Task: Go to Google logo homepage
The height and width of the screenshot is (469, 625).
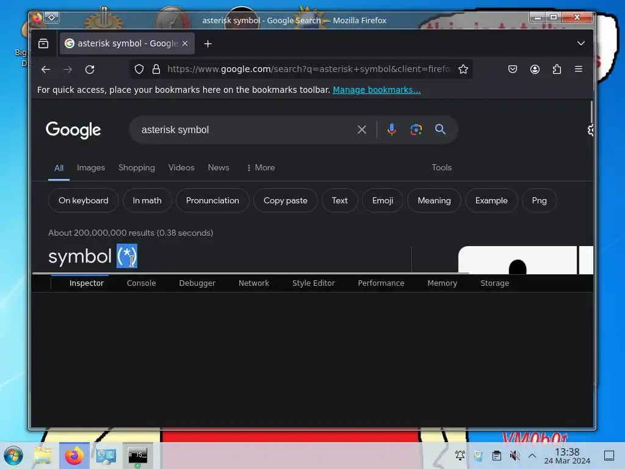Action: 73,130
